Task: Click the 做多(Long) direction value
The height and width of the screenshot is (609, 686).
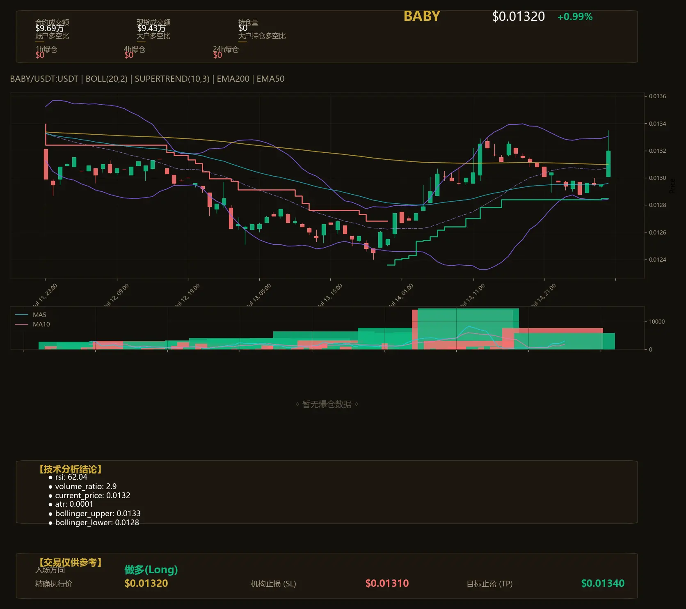Action: tap(151, 570)
